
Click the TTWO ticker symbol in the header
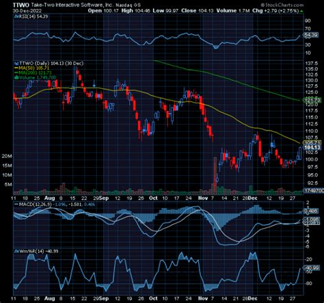(x=21, y=5)
